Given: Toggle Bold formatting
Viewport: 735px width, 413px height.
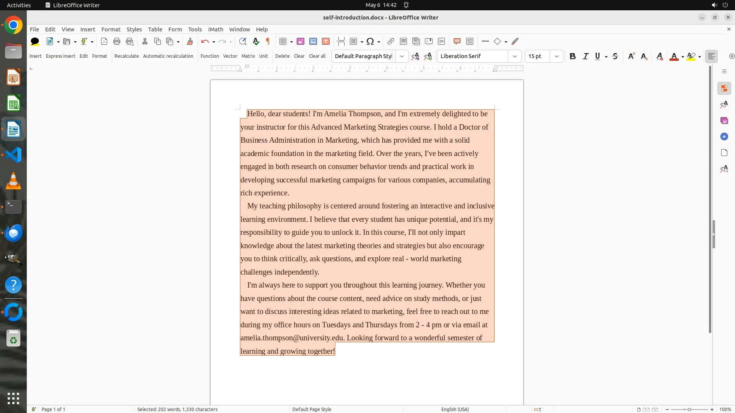Looking at the screenshot, I should click(572, 56).
